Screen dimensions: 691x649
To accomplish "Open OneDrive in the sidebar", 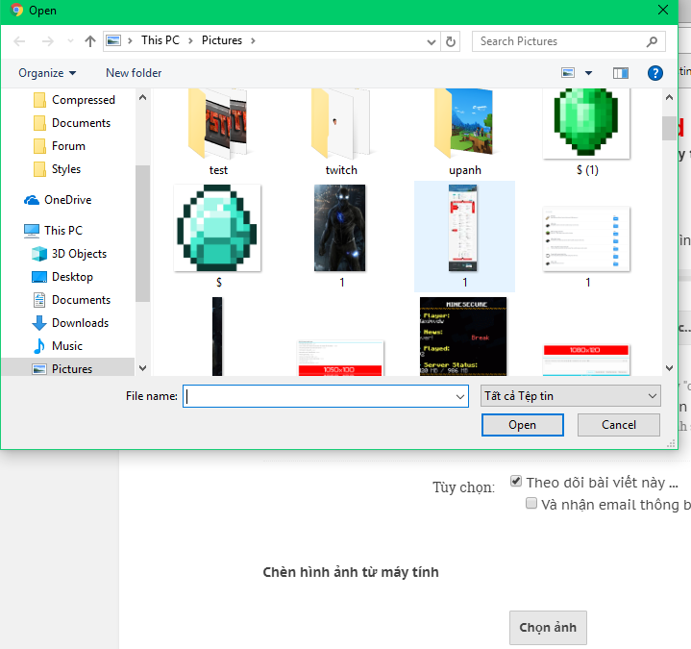I will tap(58, 200).
